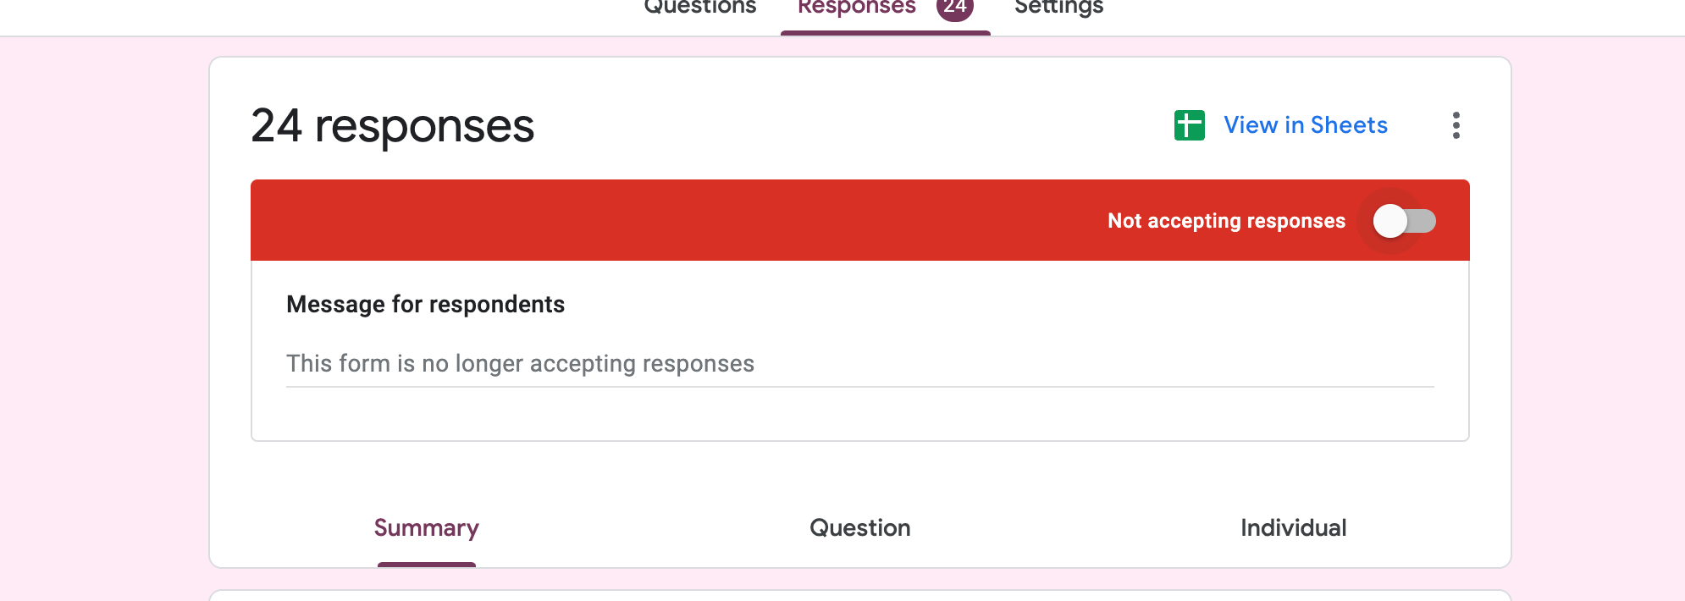The width and height of the screenshot is (1685, 601).
Task: Click the underline below the Summary tab
Action: tap(426, 564)
